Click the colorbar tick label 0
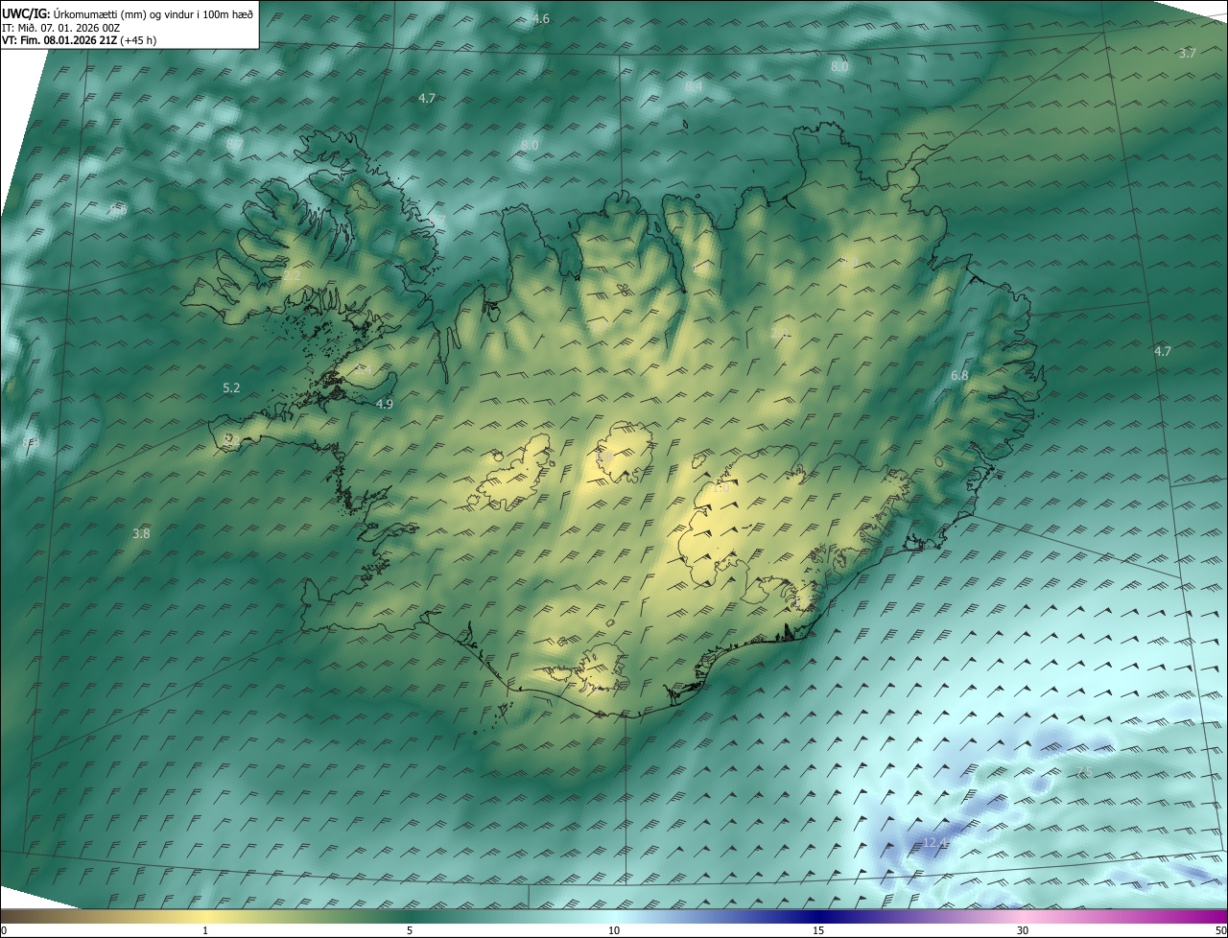The width and height of the screenshot is (1228, 938). click(x=4, y=930)
